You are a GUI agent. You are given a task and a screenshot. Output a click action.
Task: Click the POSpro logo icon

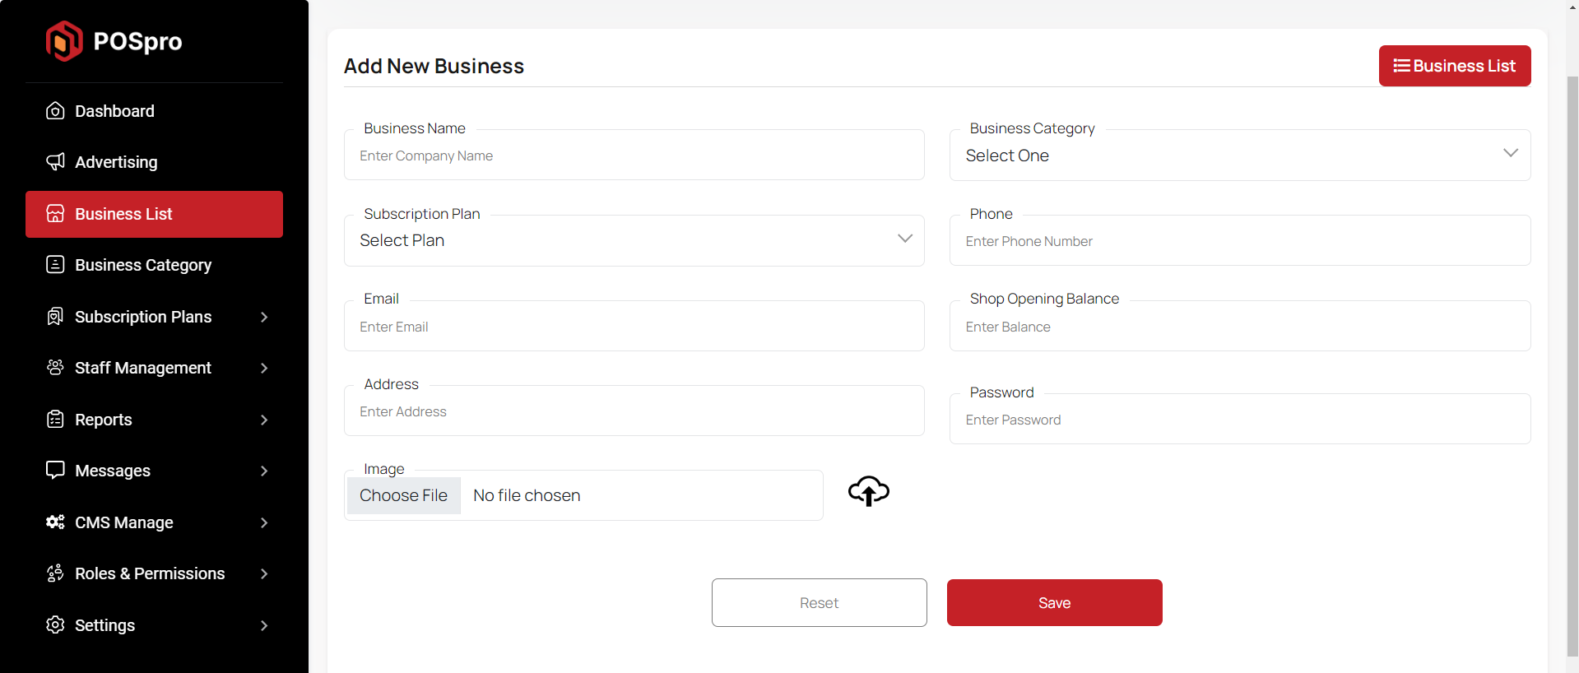point(64,41)
